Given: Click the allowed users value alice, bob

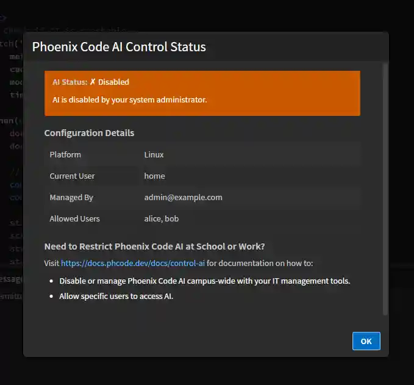Looking at the screenshot, I should coord(162,219).
